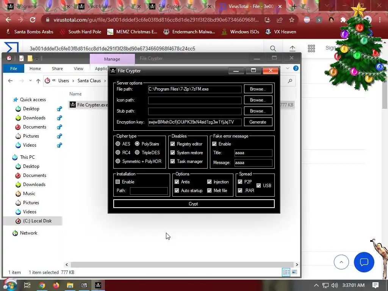
Task: Open Quick Access Toolbar customize dropdown
Action: [x=37, y=58]
